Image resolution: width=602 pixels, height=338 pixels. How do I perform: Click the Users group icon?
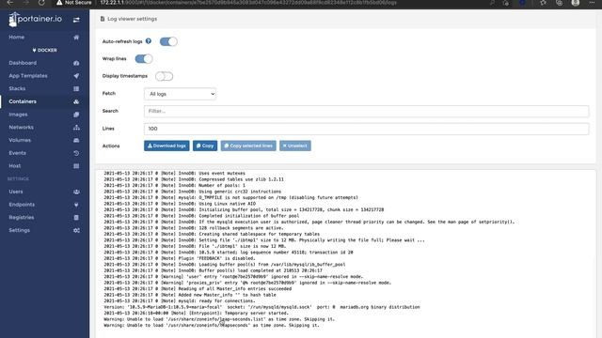point(76,192)
